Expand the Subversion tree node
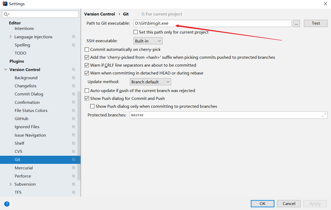331x210 pixels. [10, 184]
